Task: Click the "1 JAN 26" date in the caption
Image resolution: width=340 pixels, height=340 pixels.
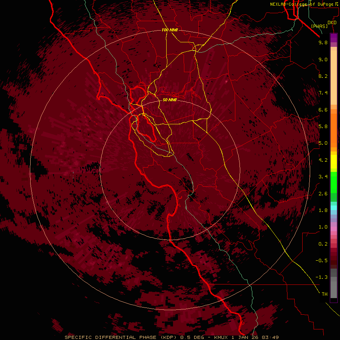Action: pyautogui.click(x=245, y=337)
